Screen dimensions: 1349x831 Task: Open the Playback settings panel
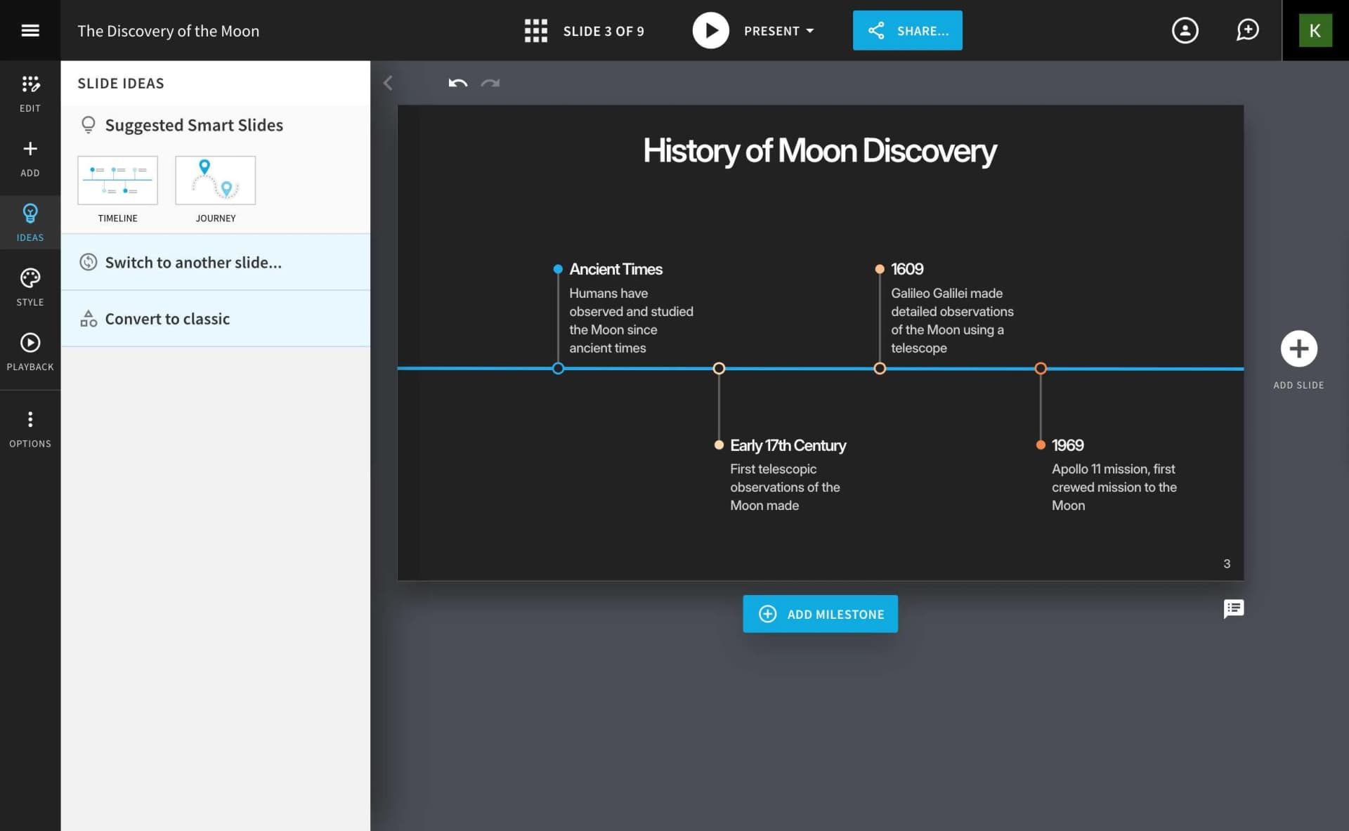point(30,351)
